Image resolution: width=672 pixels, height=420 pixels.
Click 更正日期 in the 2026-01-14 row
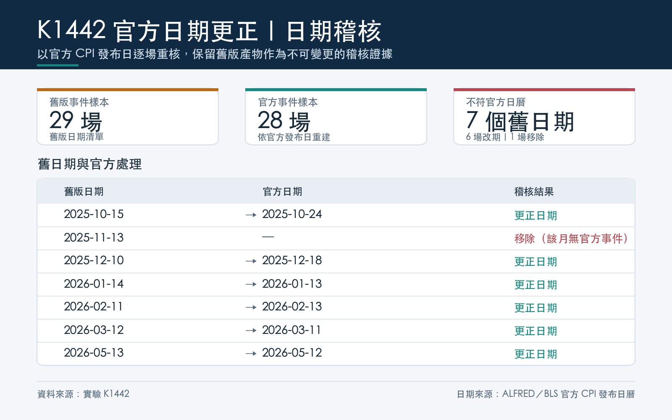tap(535, 285)
